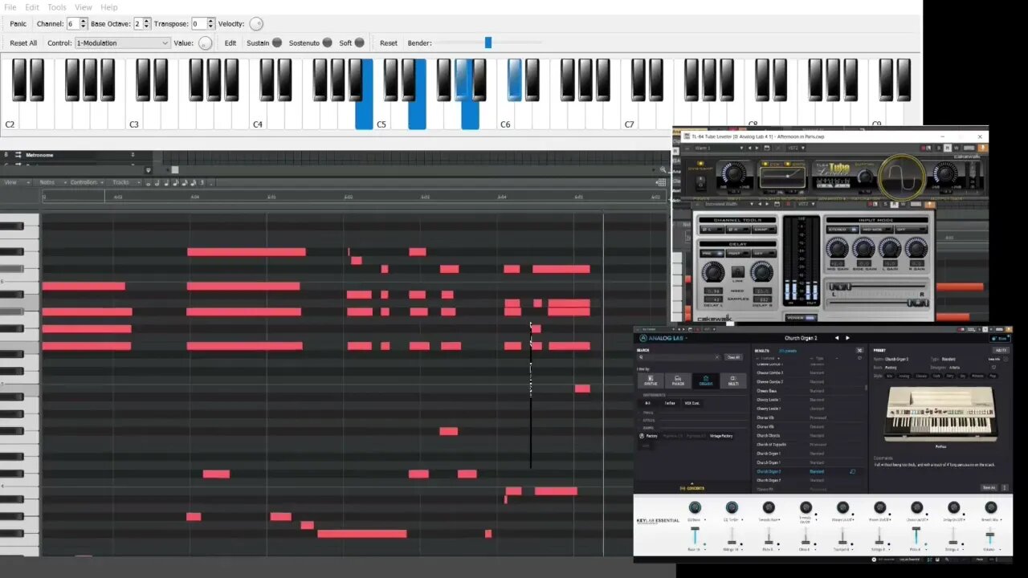Click the snap grid icon in piano roll toolbar
Viewport: 1028px width, 578px height.
click(x=660, y=182)
